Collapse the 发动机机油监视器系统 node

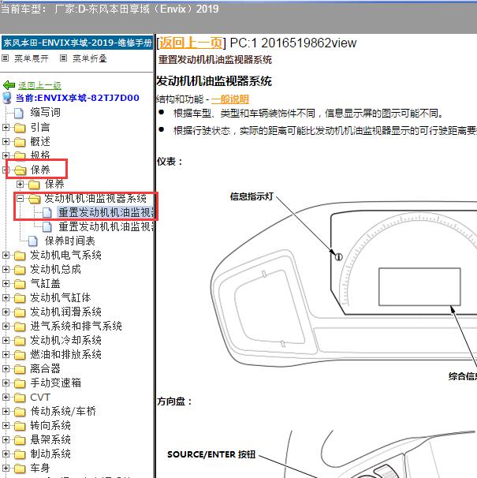20,199
